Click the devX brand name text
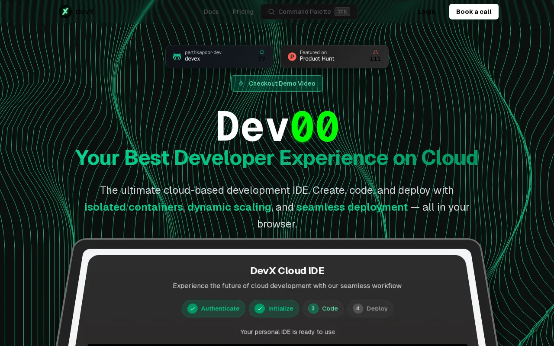This screenshot has height=346, width=554. point(85,12)
